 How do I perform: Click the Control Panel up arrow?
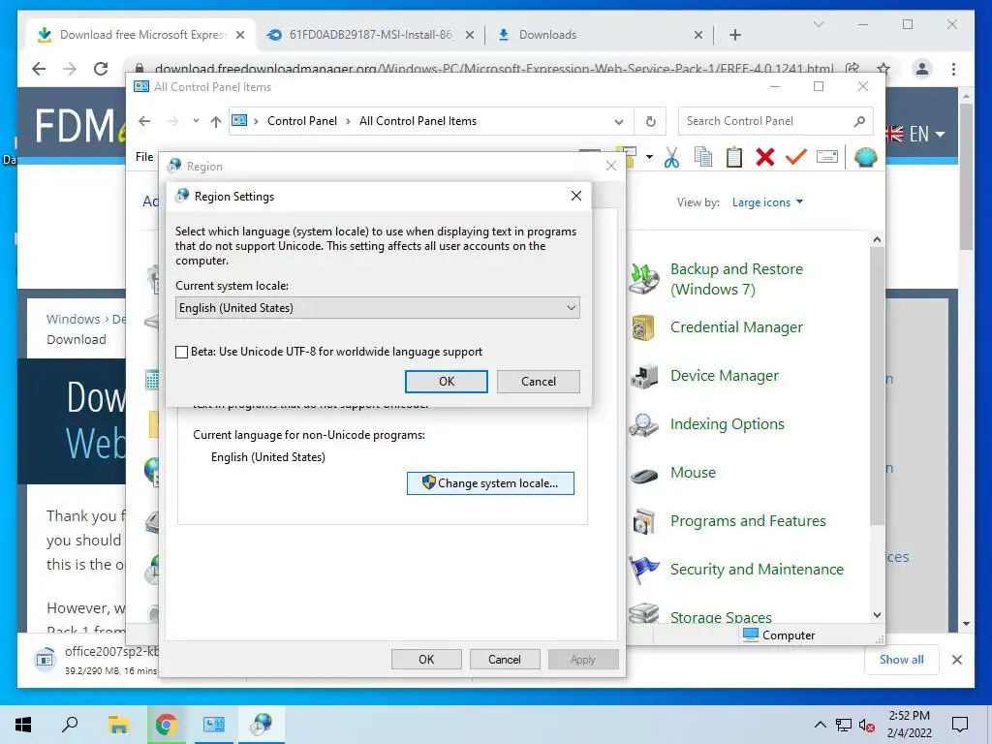pos(216,121)
